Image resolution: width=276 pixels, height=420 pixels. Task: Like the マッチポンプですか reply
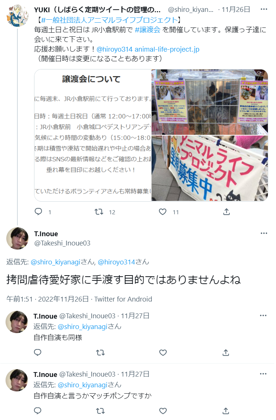coord(163,411)
